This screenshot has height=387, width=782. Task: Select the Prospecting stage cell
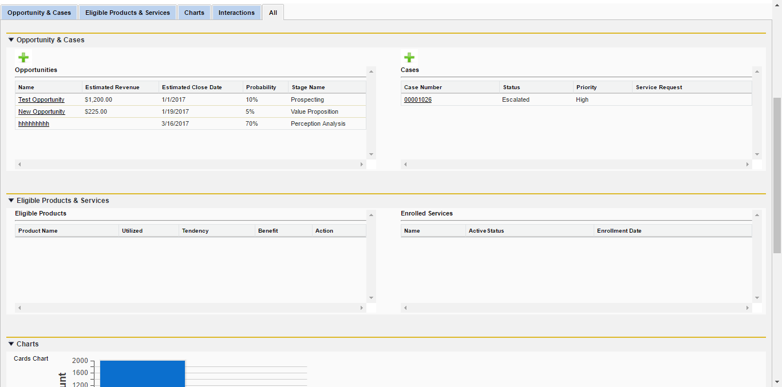pos(327,99)
